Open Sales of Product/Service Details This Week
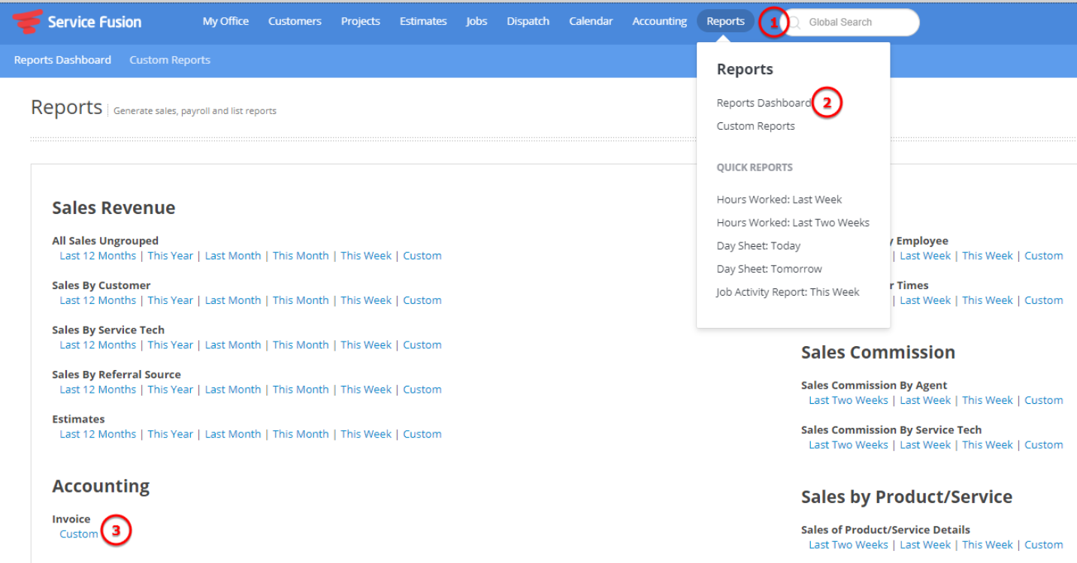This screenshot has height=563, width=1077. [x=988, y=545]
